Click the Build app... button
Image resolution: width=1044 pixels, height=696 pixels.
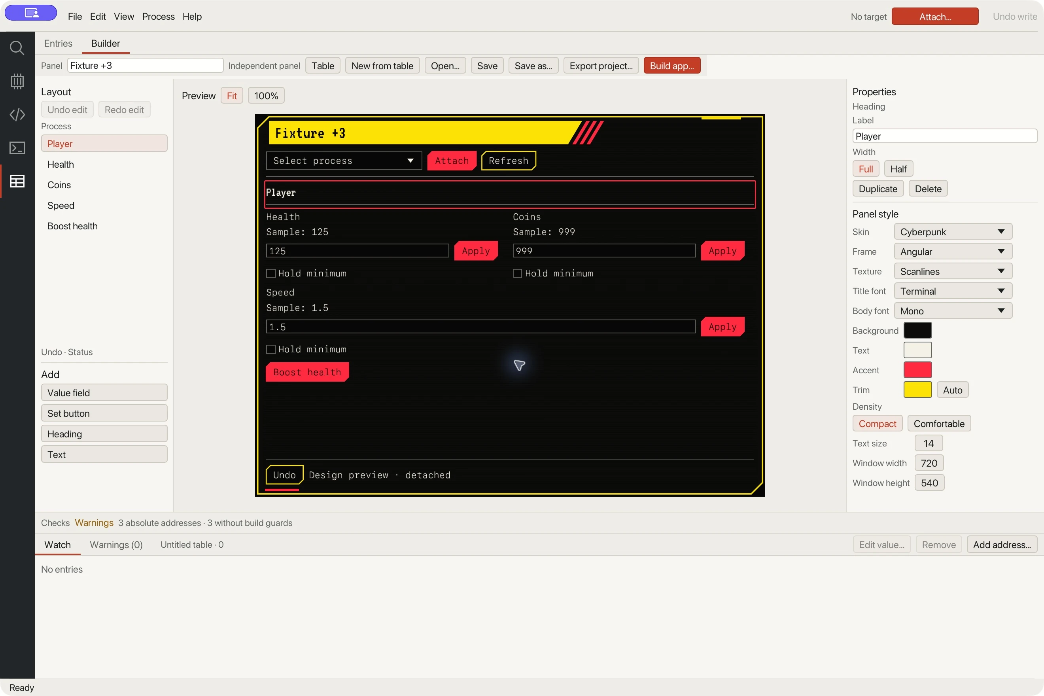(x=671, y=66)
